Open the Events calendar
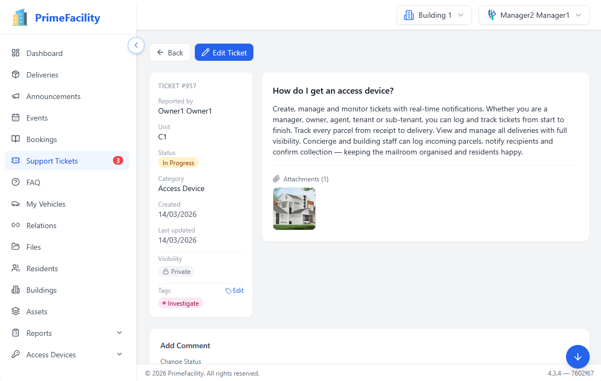This screenshot has width=601, height=381. coord(36,117)
